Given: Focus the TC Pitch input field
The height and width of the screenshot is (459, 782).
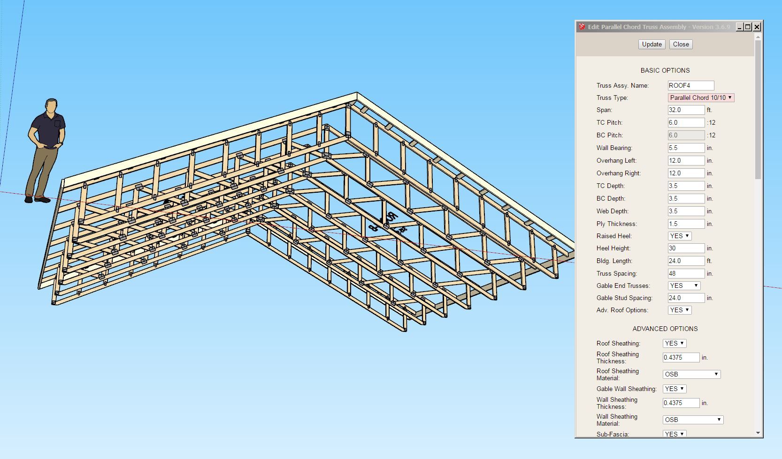Looking at the screenshot, I should coord(686,122).
